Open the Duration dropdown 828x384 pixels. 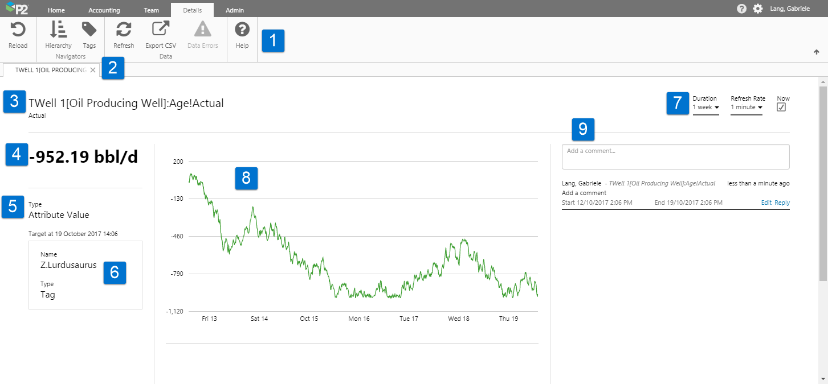click(705, 107)
